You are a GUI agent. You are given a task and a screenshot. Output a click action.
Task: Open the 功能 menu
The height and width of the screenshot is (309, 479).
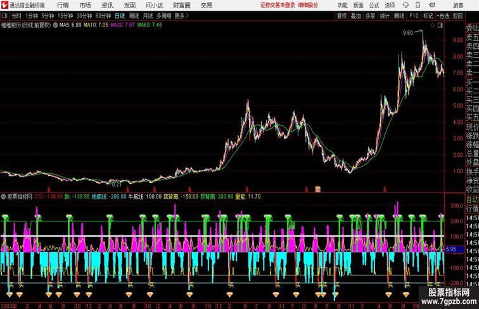pos(342,5)
